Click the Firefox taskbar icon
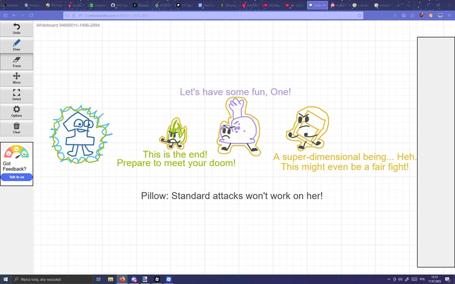This screenshot has height=284, width=455. pyautogui.click(x=122, y=279)
